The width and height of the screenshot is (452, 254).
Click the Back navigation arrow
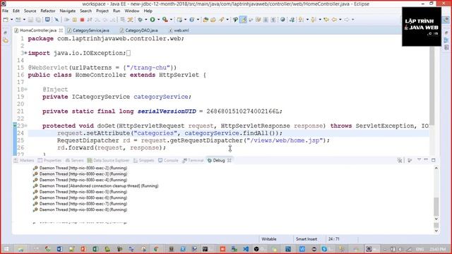[334, 20]
